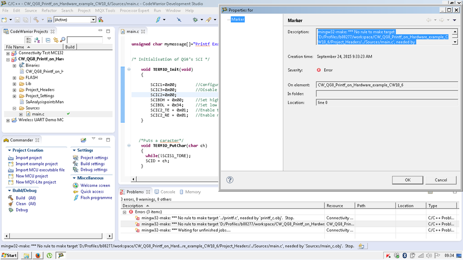
Task: Click the sort alphabetically icon in Projects panel
Action: (37, 40)
